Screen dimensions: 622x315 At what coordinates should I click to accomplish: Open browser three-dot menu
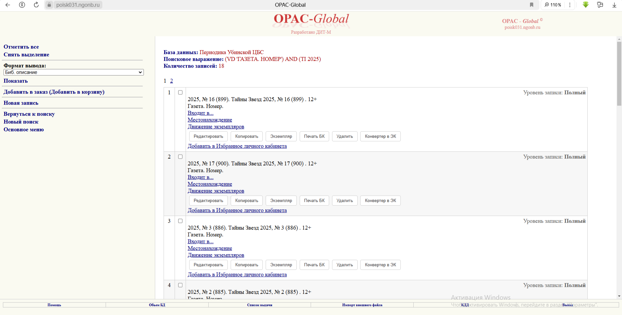[570, 5]
